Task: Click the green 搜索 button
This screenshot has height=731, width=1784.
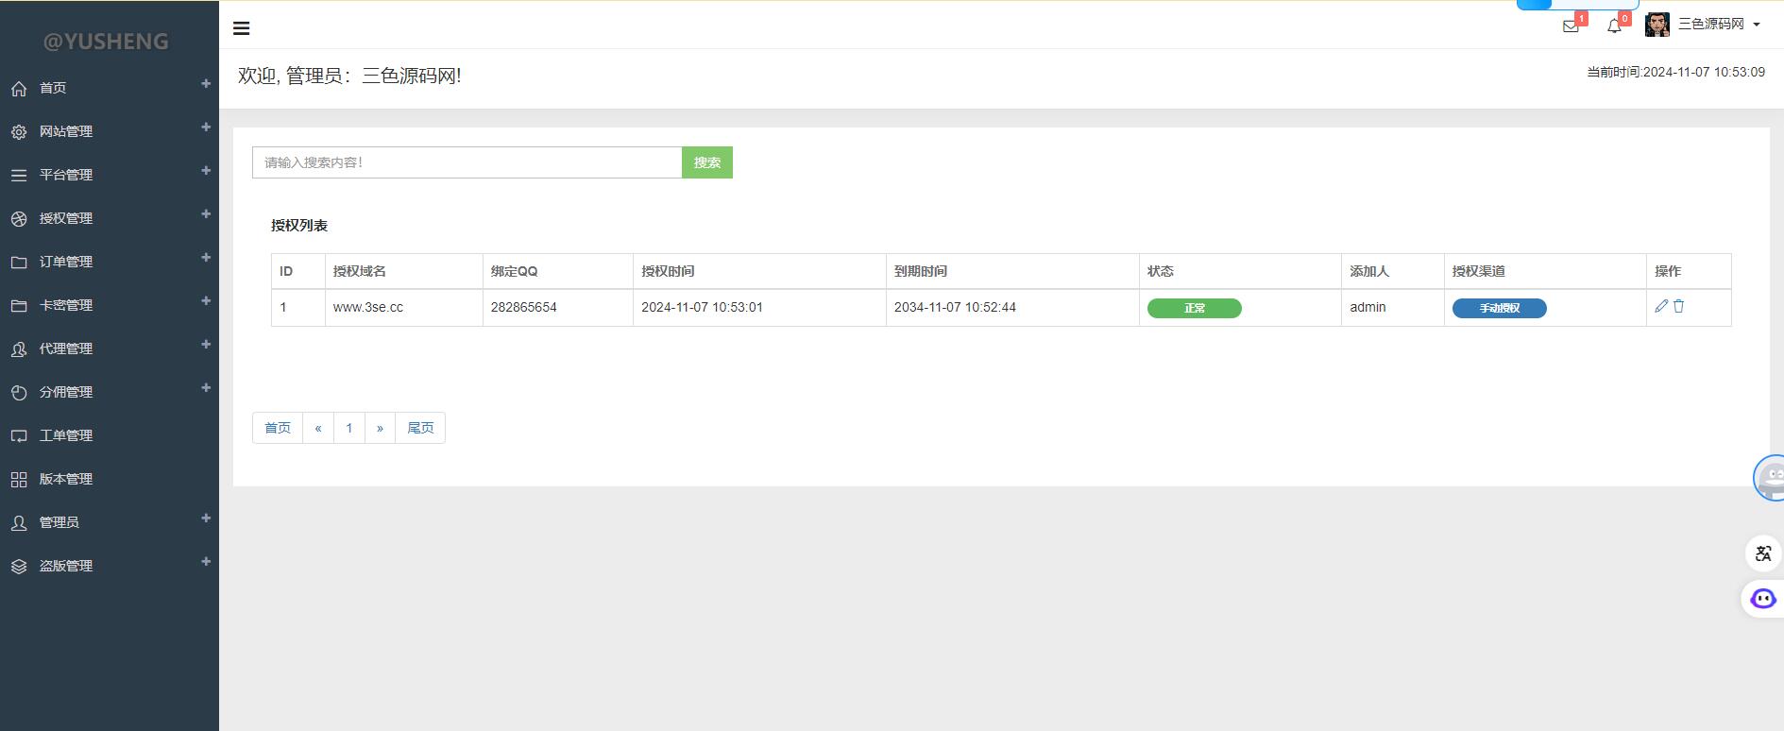Action: 706,162
